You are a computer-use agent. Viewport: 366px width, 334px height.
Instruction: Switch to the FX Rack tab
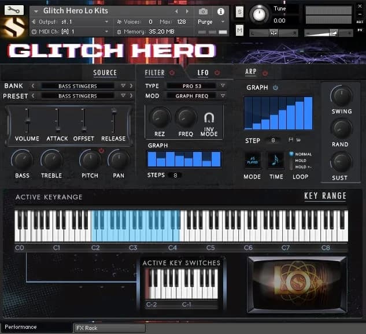(x=109, y=328)
